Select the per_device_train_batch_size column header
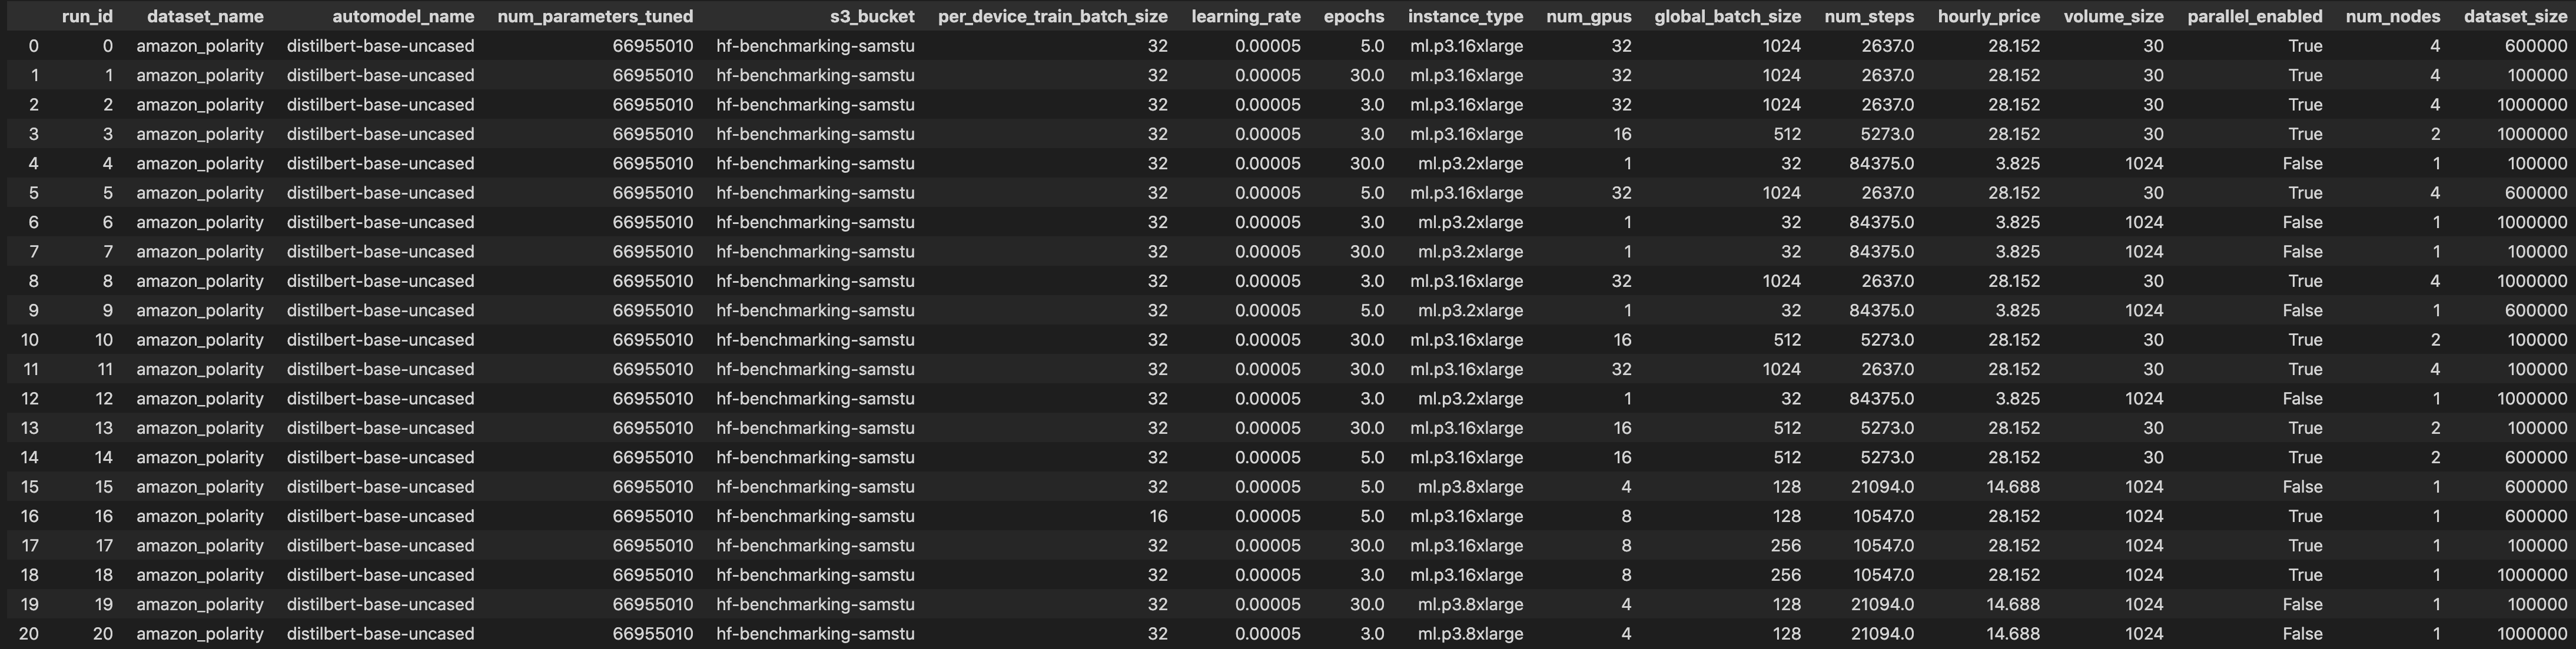This screenshot has height=649, width=2576. point(1053,16)
